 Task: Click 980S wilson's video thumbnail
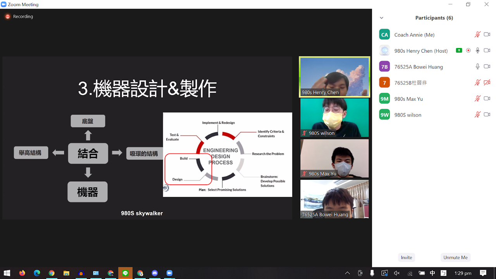(334, 117)
